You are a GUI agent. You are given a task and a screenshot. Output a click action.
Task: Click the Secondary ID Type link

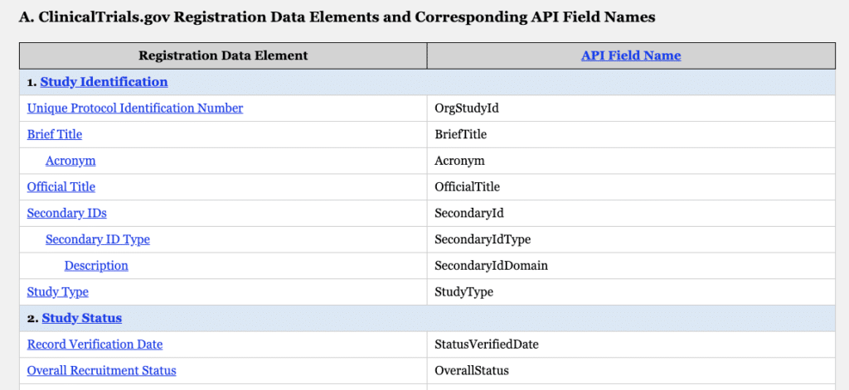point(98,239)
